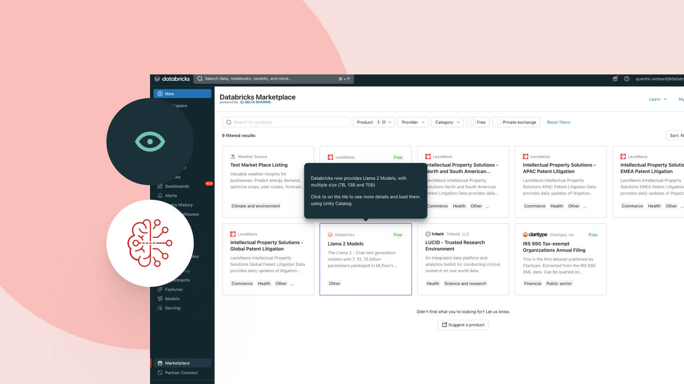
Task: Expand the Provider dropdown
Action: [x=413, y=122]
